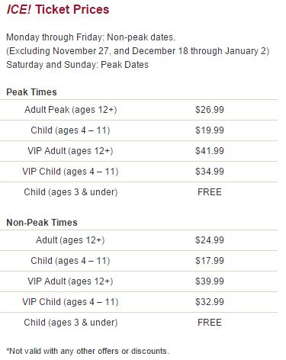Viewport: 286px width, 360px height.
Task: Select the non-peak Adult (ages 12+) label
Action: pos(70,240)
